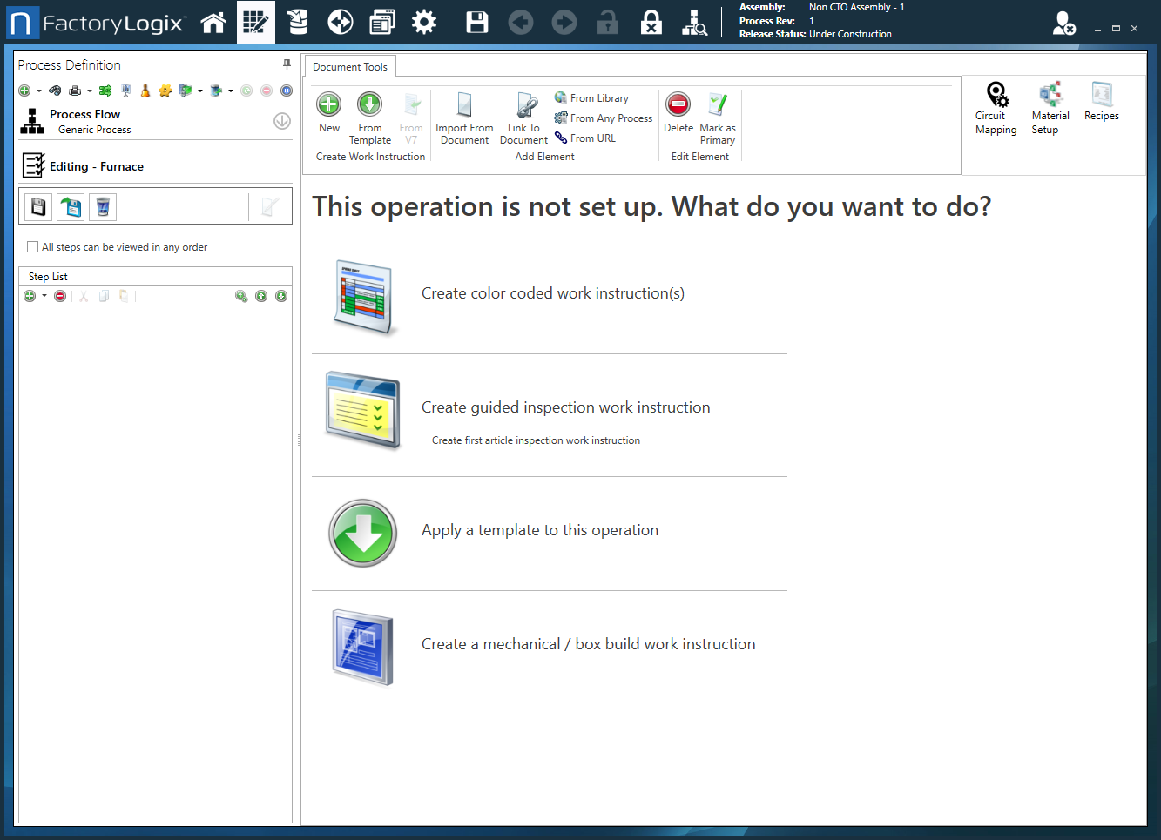Screen dimensions: 1161x840
Task: Choose From Library in Add Element
Action: pos(598,98)
